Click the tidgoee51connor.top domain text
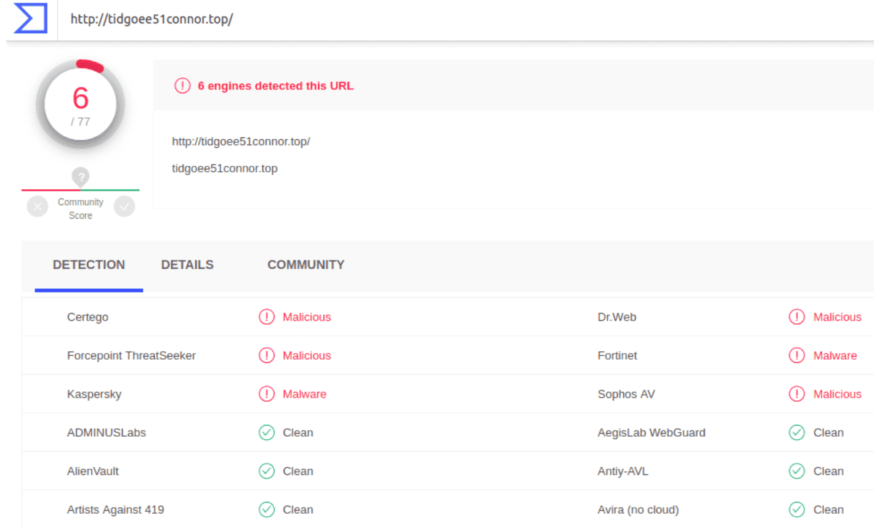 tap(225, 169)
